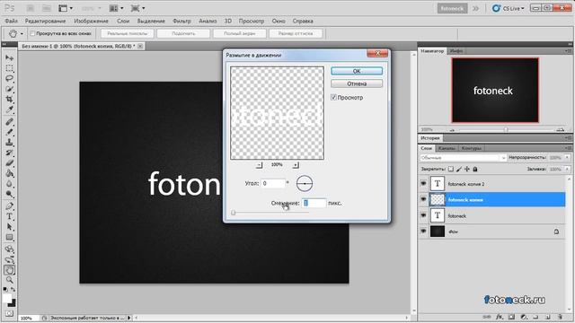Select the History Brush tool
The height and width of the screenshot is (323, 575).
click(x=9, y=153)
